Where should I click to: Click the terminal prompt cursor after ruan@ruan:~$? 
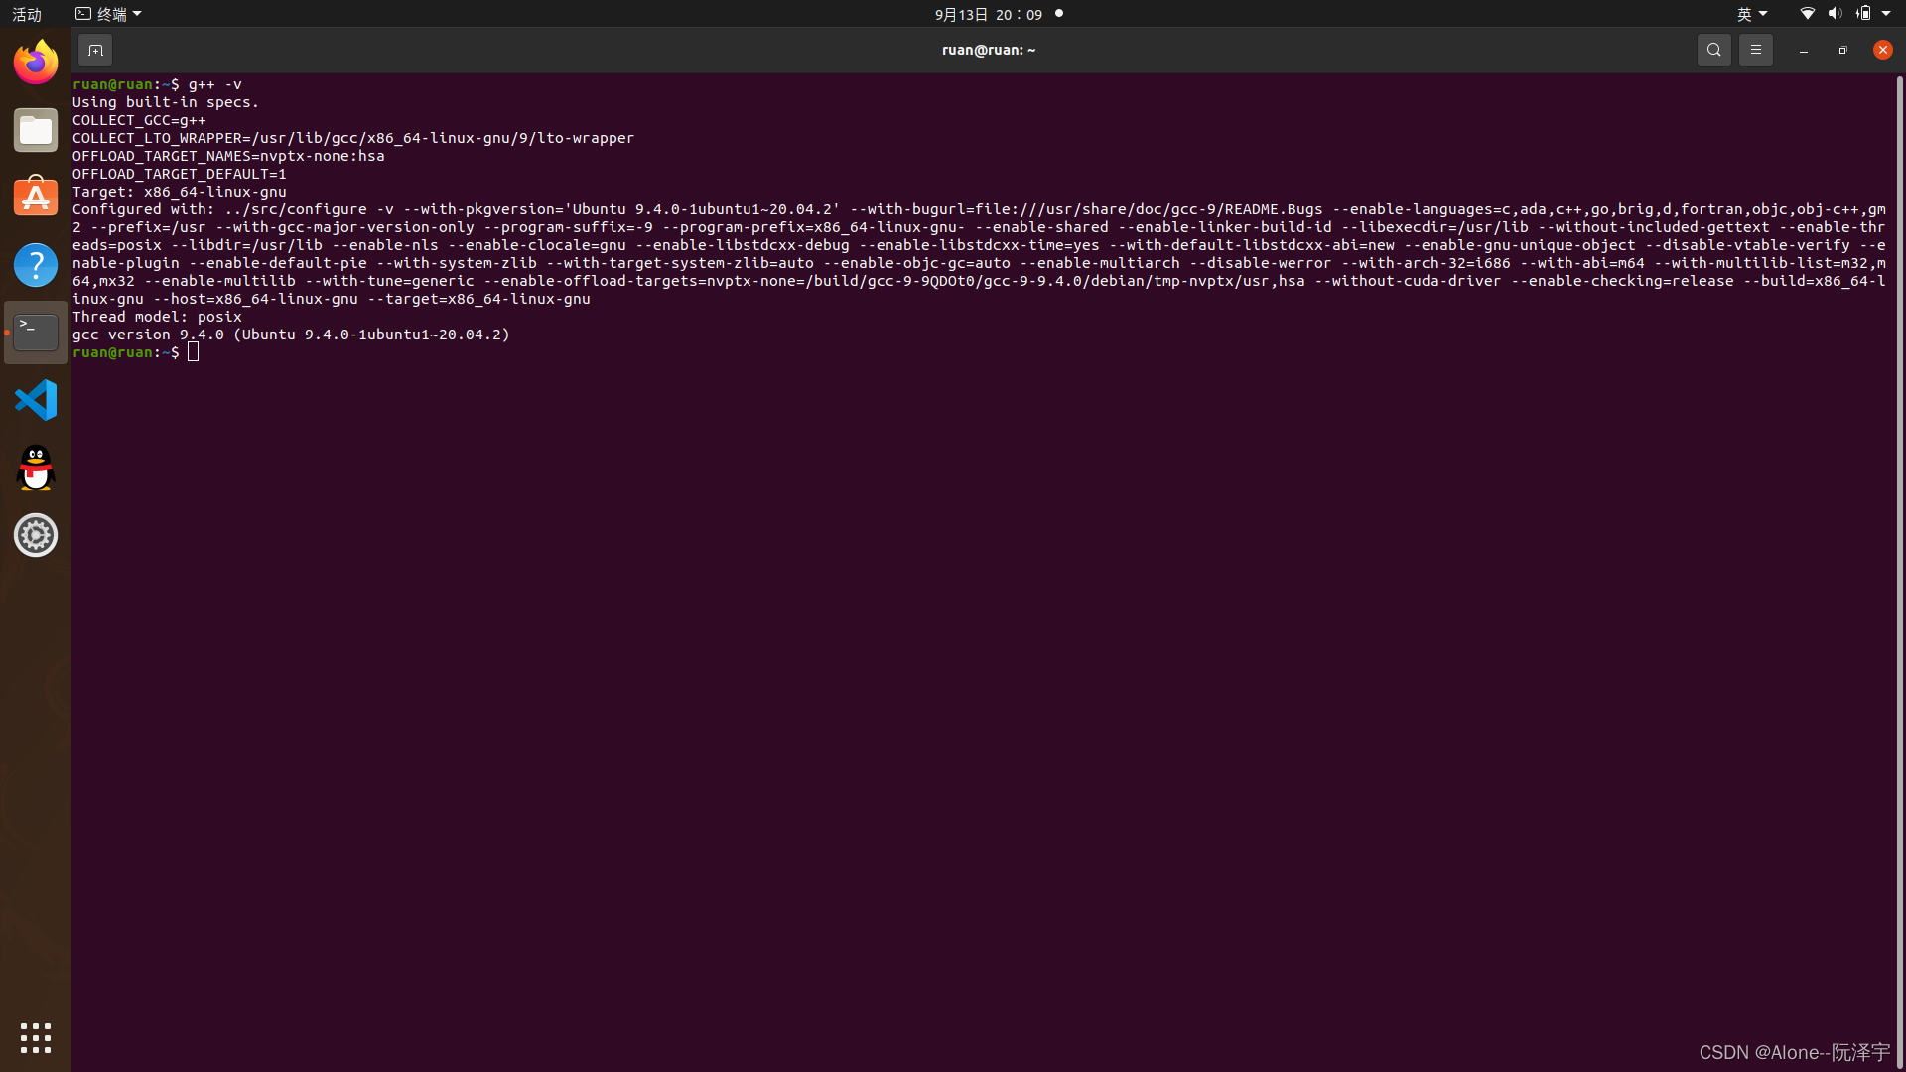pyautogui.click(x=193, y=351)
